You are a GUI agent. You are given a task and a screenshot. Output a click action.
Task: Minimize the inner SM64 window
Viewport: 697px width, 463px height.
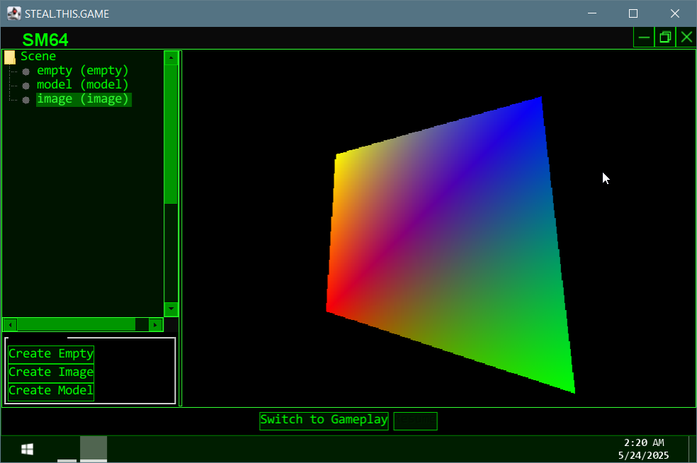coord(643,38)
